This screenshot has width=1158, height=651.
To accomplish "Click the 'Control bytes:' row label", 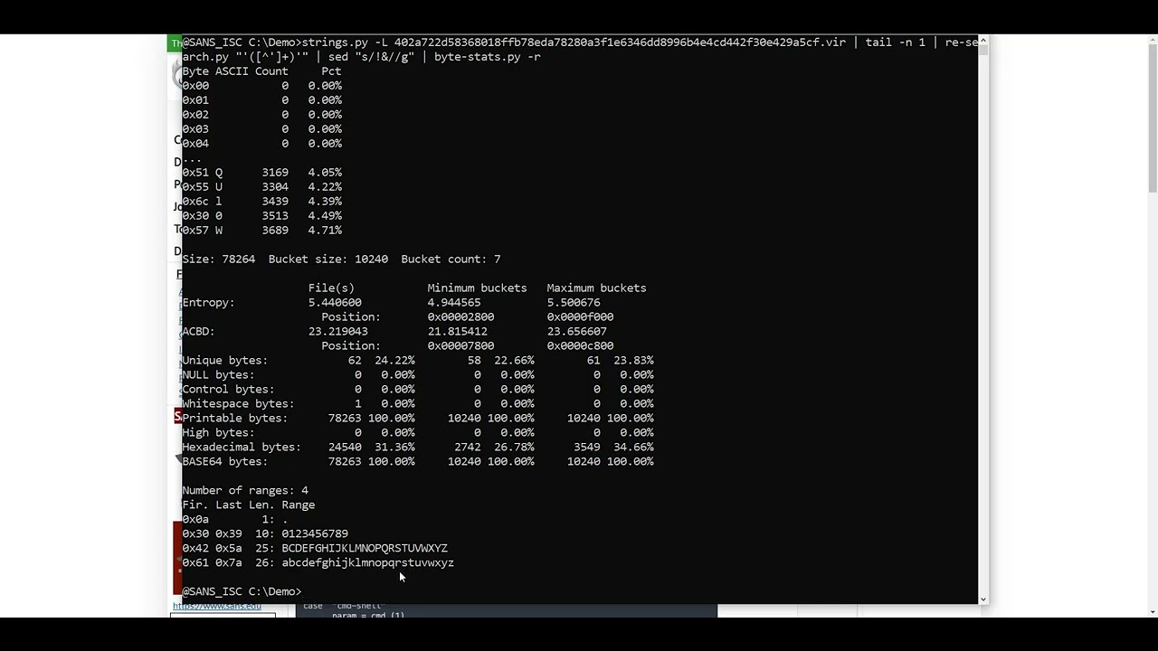I will click(228, 389).
